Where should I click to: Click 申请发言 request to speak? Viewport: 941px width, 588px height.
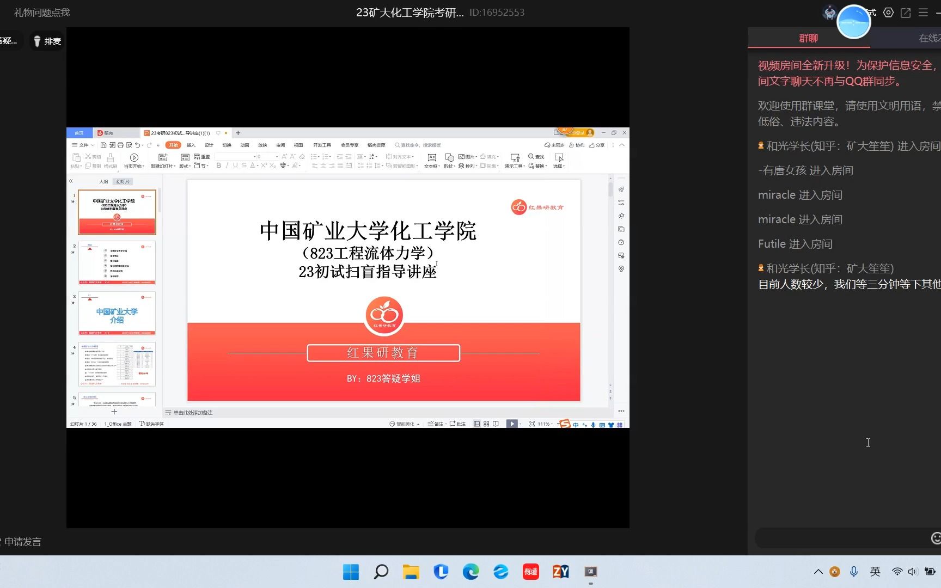22,542
